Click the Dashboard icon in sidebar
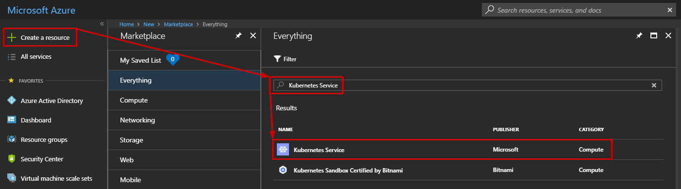Viewport: 681px width, 189px height. (12, 120)
